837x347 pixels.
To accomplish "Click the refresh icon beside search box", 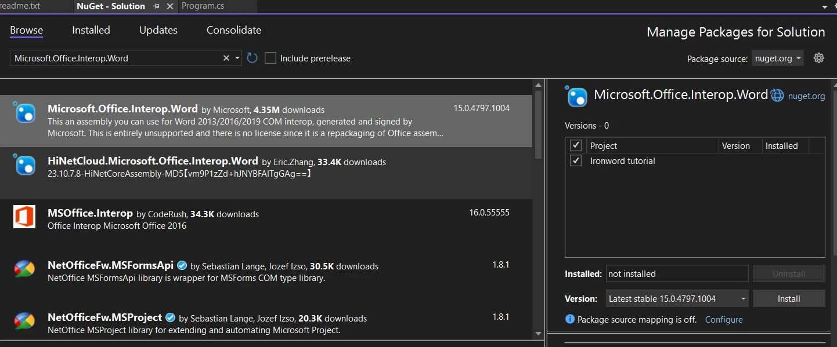I will coord(252,58).
